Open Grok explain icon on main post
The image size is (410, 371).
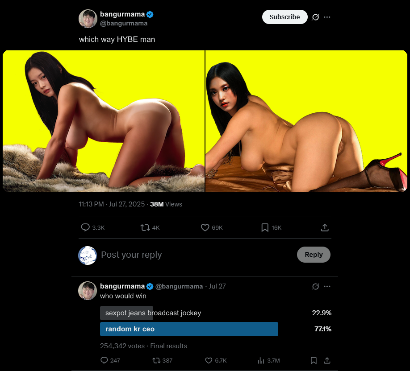pos(316,17)
